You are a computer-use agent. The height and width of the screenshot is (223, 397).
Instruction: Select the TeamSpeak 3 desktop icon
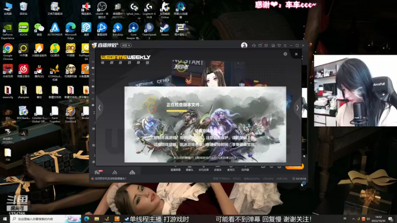click(149, 31)
